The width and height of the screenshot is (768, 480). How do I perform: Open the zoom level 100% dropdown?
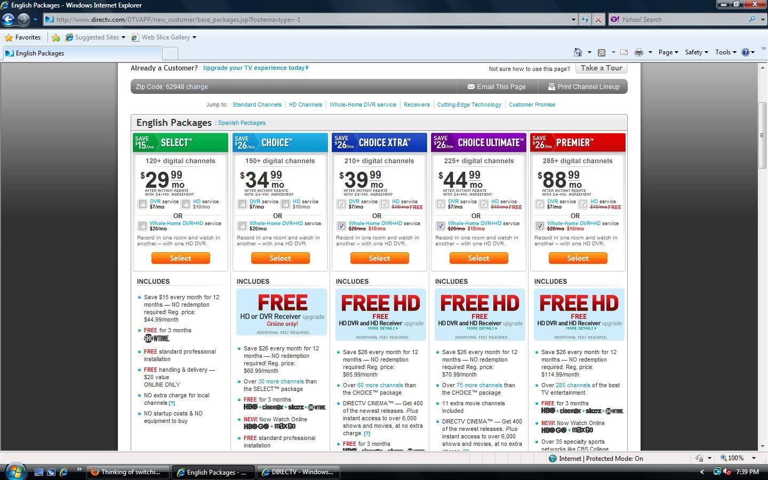pos(754,458)
